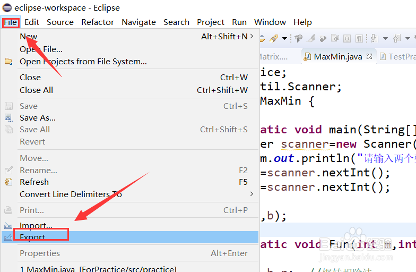
Task: Toggle Word Wrap toolbar icon
Action: (335, 38)
